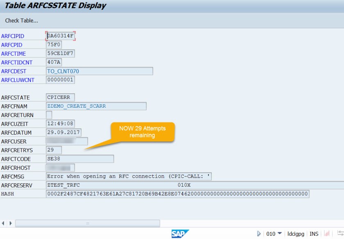344x239 pixels.
Task: Click the ARFCIPID field with 0A60314F
Action: click(x=60, y=36)
